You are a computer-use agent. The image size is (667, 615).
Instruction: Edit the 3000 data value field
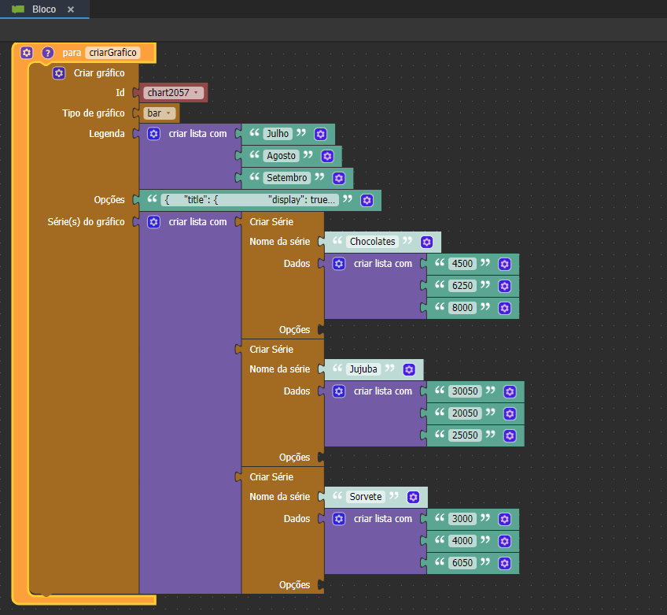tap(462, 519)
